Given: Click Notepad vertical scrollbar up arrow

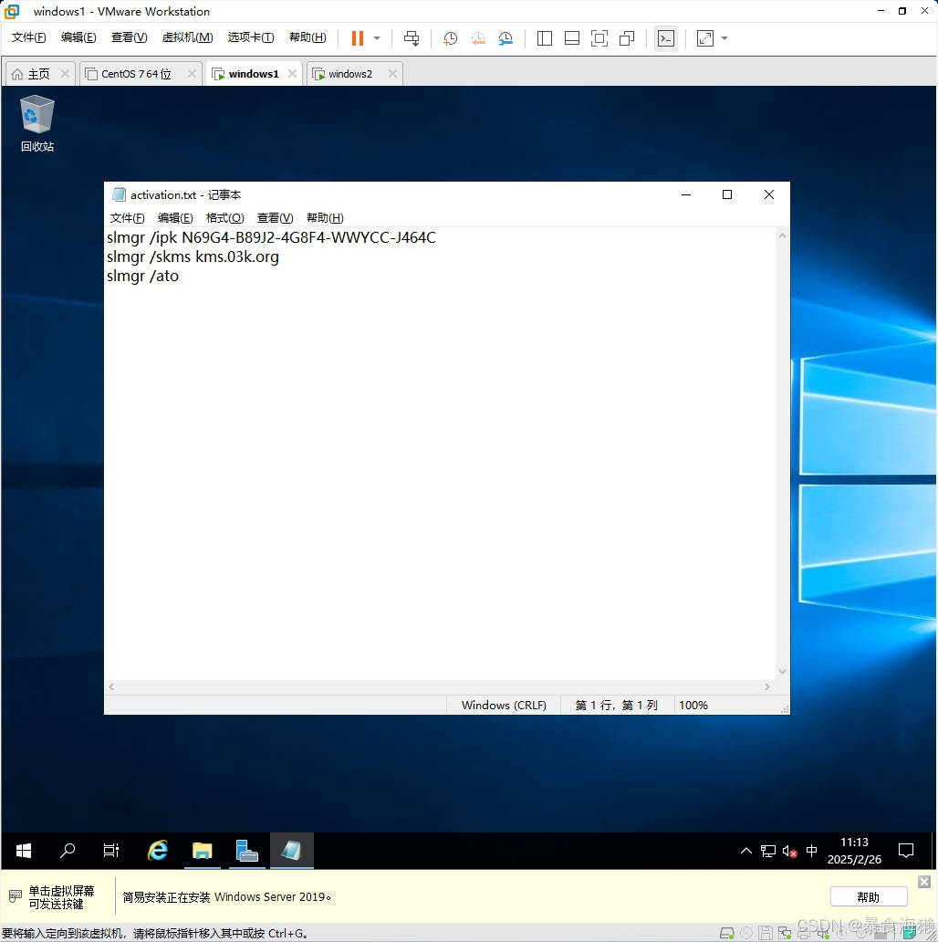Looking at the screenshot, I should (x=783, y=236).
